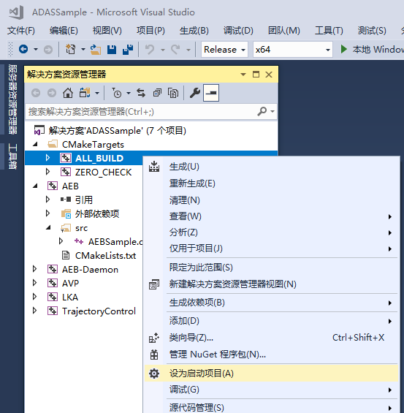Image resolution: width=404 pixels, height=413 pixels.
Task: Expand the TrajectoryControl project
Action: pos(34,311)
